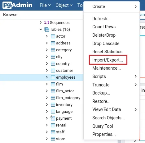Select the film_category table label
This screenshot has height=143, width=145.
(68, 98)
